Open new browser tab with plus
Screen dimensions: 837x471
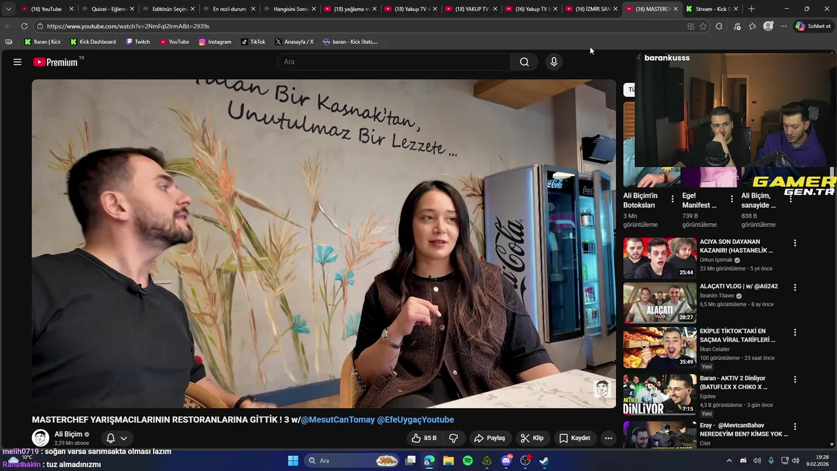[751, 9]
